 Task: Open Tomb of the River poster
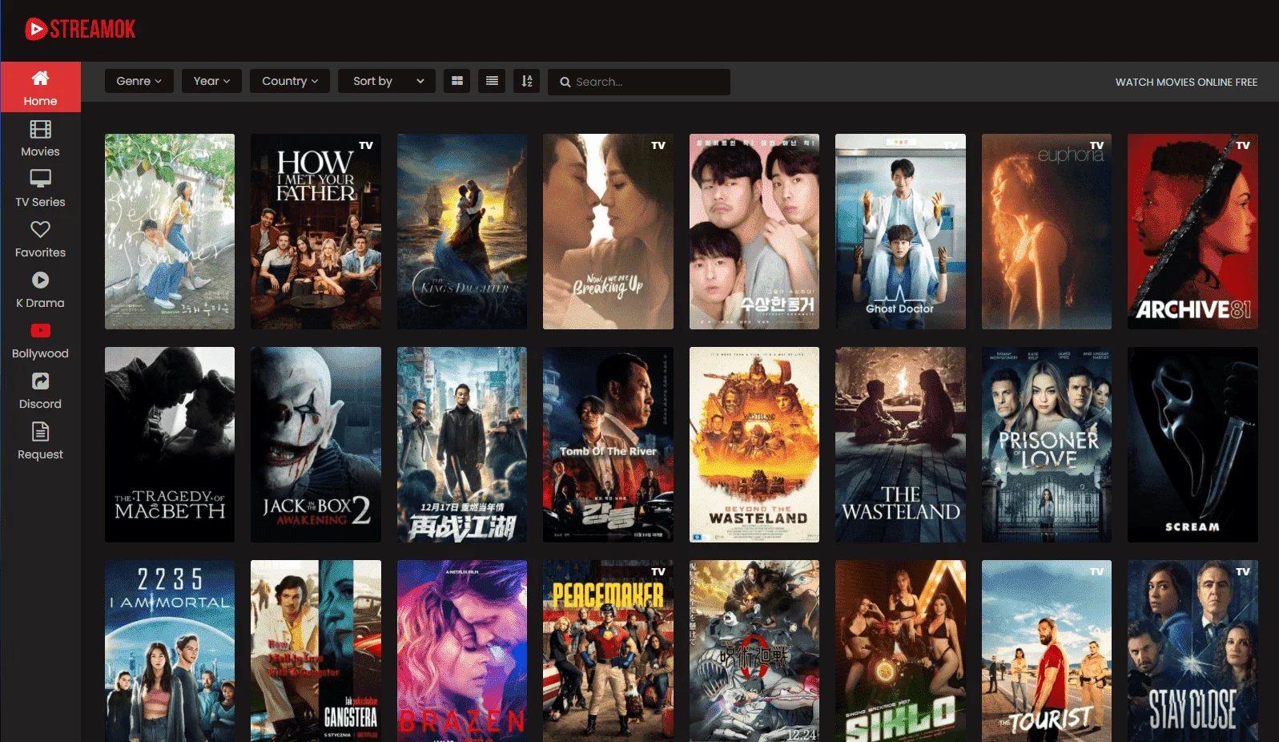[608, 445]
